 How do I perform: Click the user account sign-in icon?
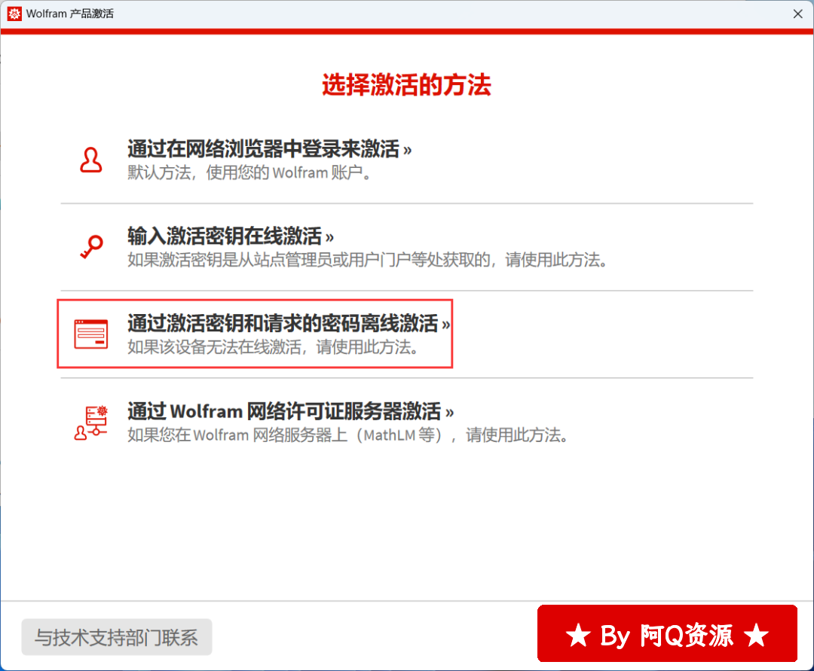(x=91, y=160)
